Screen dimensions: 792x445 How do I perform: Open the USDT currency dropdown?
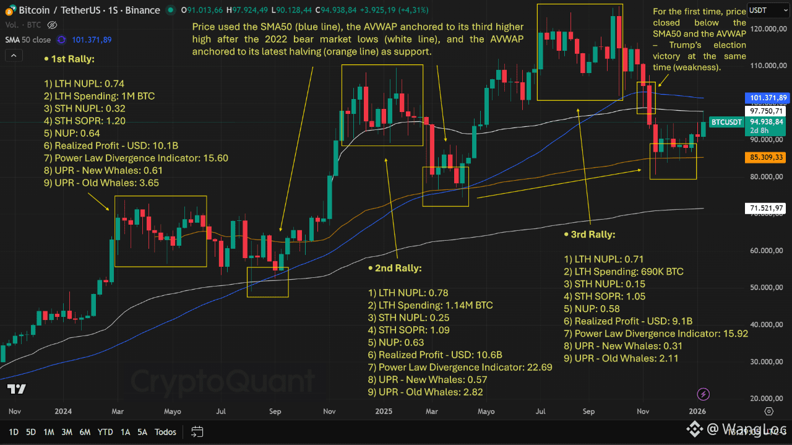click(767, 10)
